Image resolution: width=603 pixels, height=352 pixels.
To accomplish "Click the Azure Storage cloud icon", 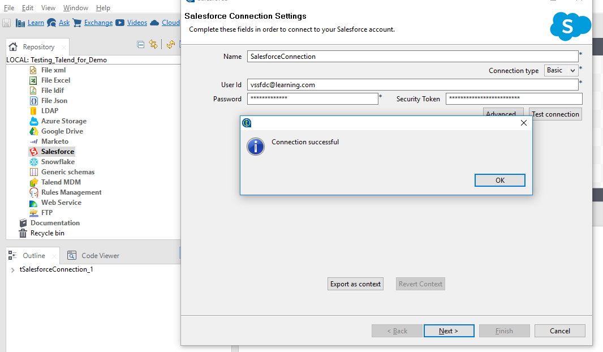I will pos(33,121).
